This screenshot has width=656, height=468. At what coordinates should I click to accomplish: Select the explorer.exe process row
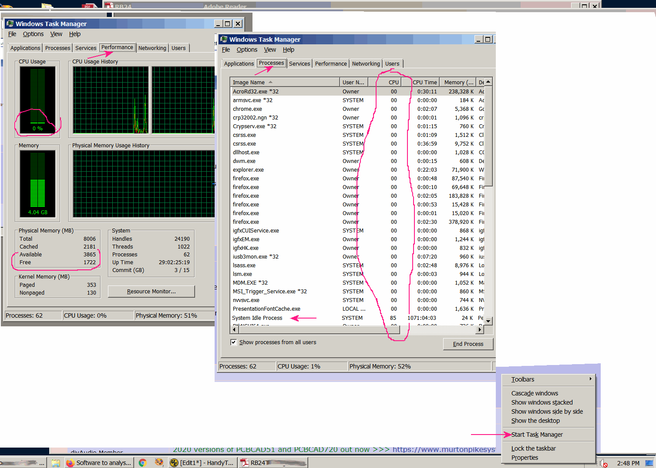tap(357, 169)
